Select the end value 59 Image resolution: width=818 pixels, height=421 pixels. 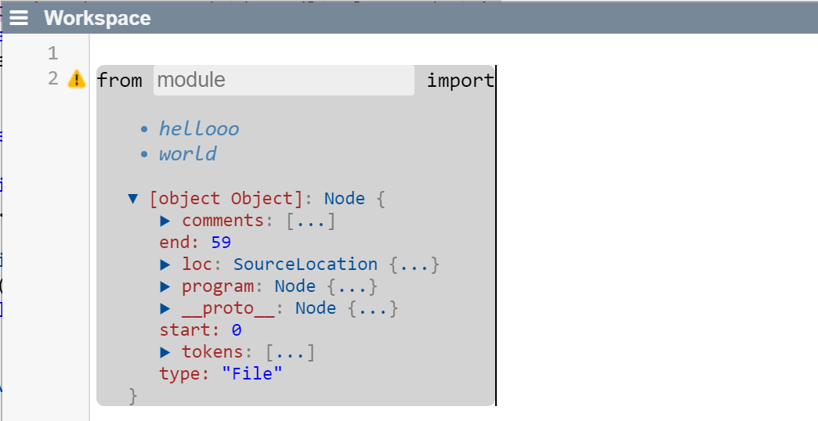(x=221, y=243)
